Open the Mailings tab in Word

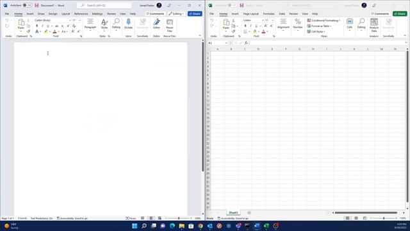(x=97, y=13)
